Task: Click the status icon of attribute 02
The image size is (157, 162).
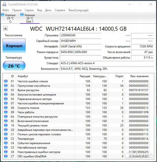Action: (x=6, y=85)
